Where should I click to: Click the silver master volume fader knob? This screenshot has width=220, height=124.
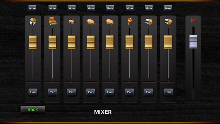(x=193, y=42)
